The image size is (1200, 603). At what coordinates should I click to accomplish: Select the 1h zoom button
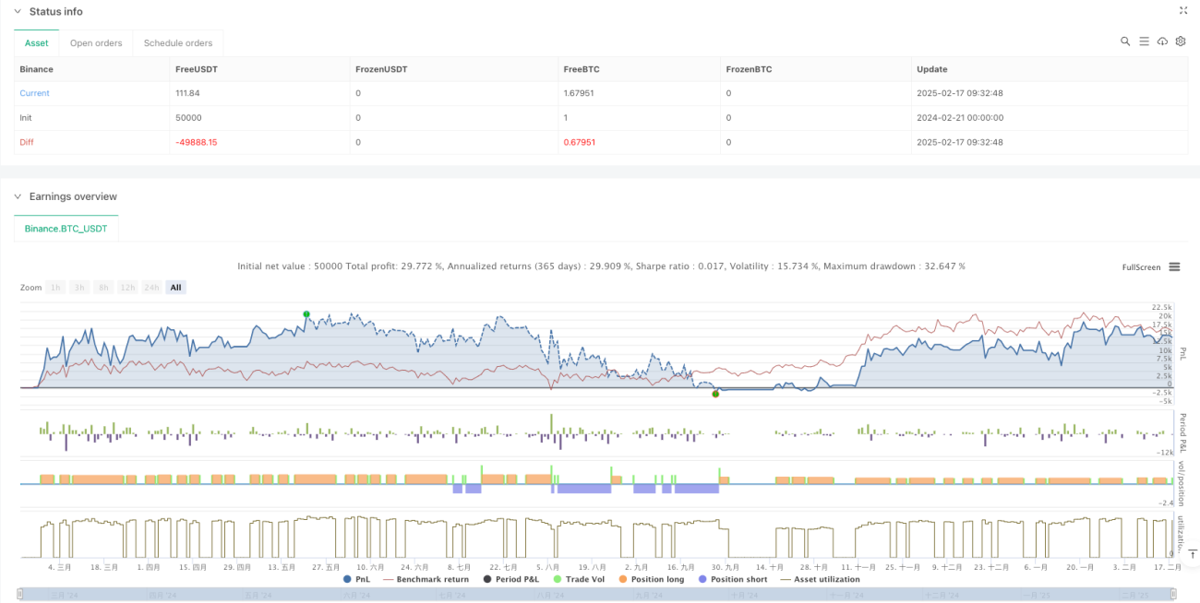point(56,288)
